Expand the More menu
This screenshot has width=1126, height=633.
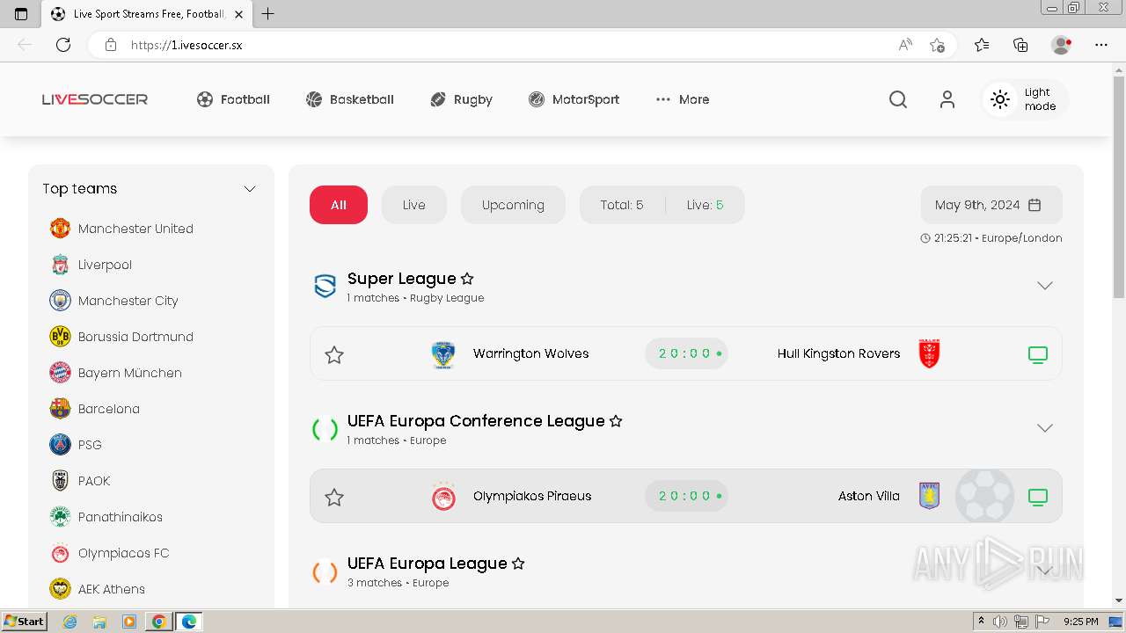tap(683, 99)
